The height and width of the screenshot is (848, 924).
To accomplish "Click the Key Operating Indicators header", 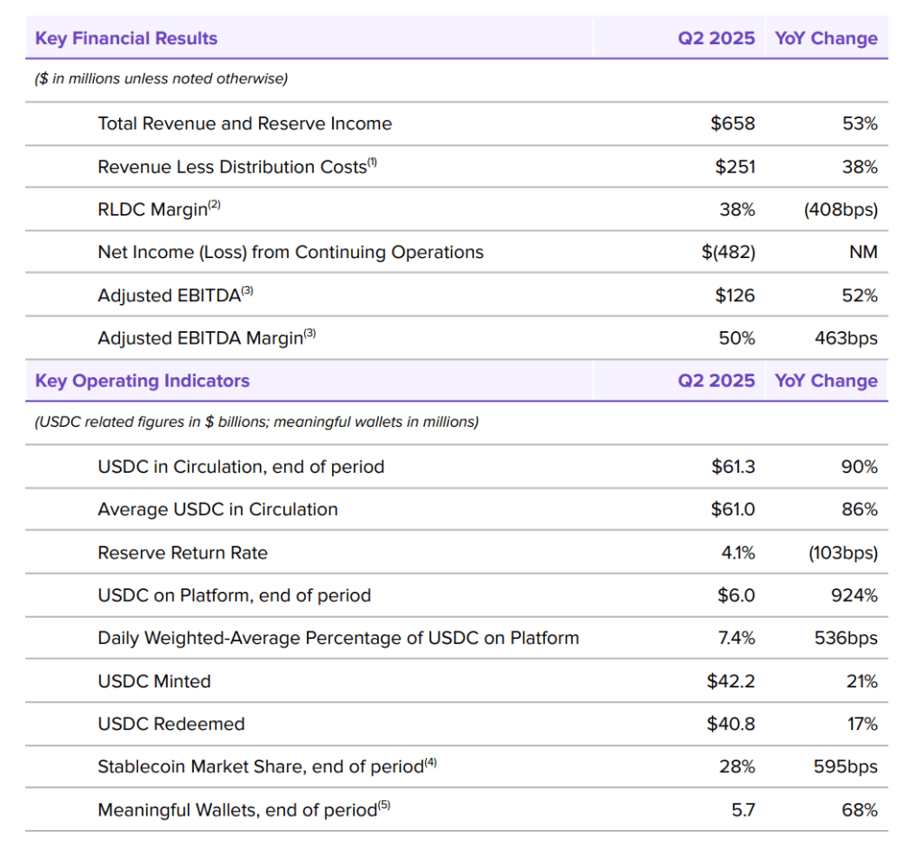I will (143, 381).
